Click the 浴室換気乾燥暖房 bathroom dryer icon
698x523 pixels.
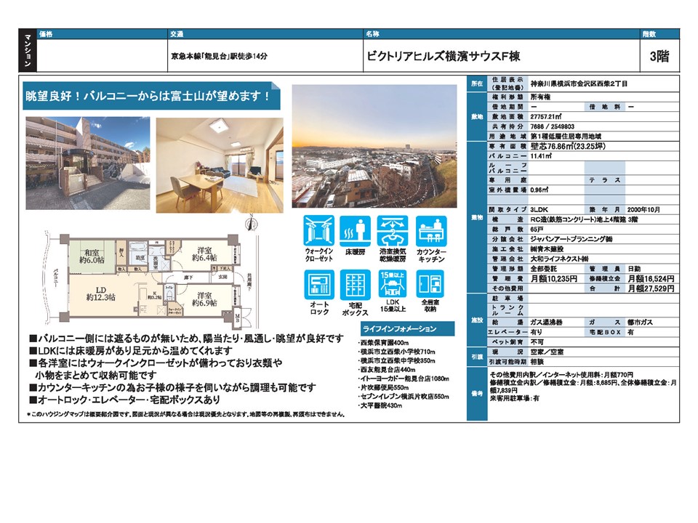tap(393, 232)
